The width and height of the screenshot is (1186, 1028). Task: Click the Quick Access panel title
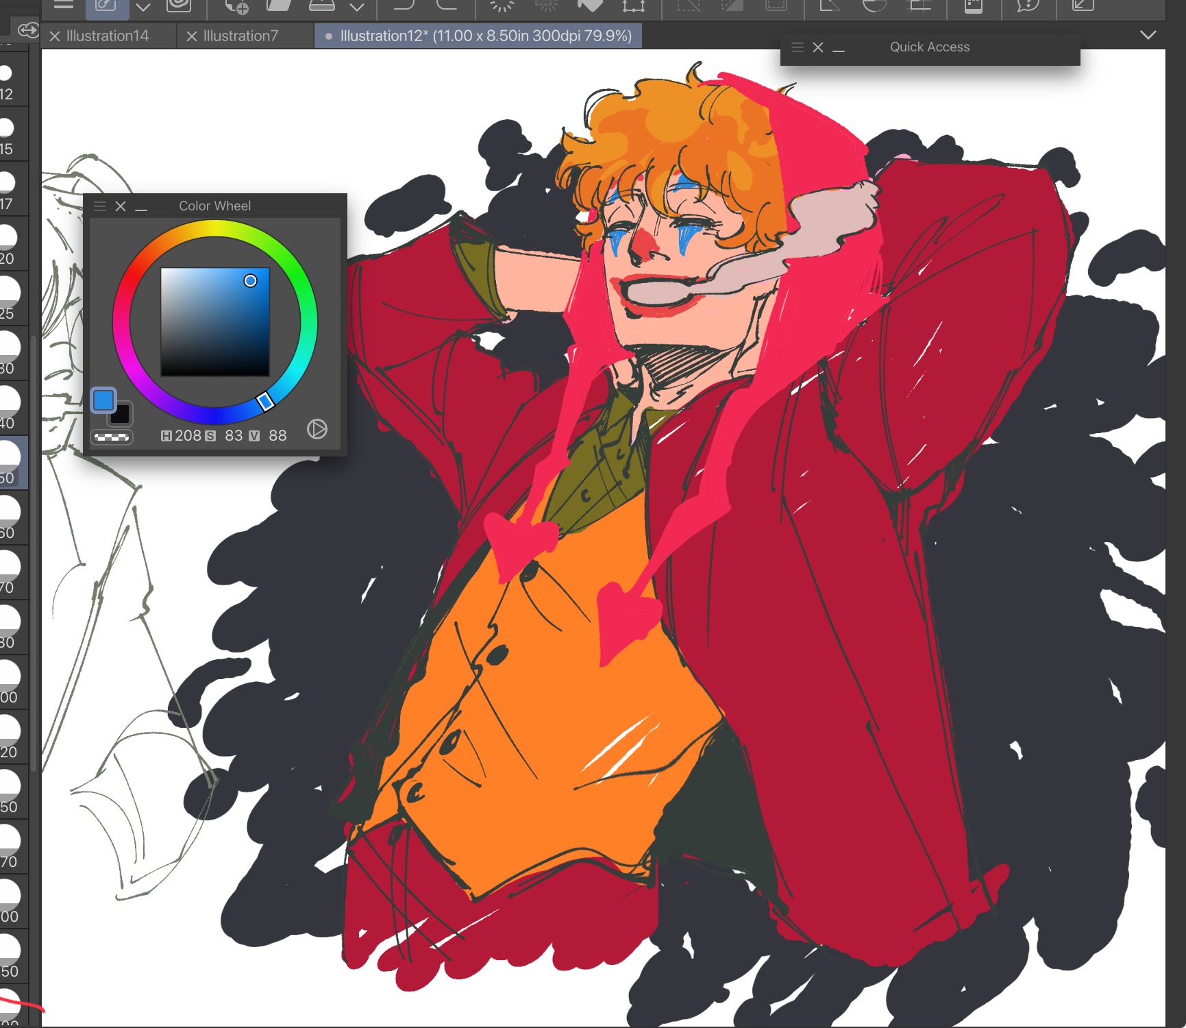tap(929, 47)
